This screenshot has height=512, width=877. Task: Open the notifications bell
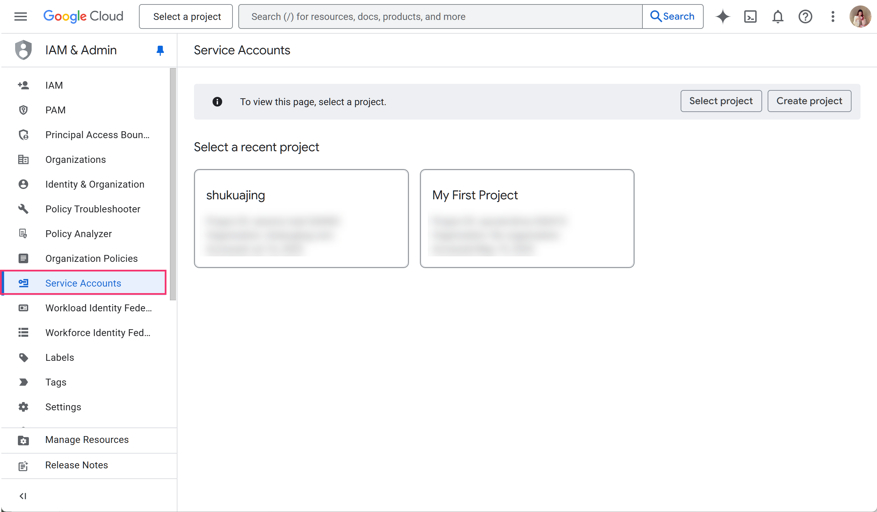pyautogui.click(x=778, y=16)
